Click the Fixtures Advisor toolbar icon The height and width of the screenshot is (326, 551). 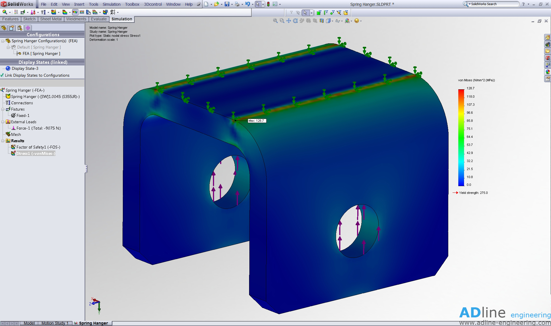click(23, 12)
